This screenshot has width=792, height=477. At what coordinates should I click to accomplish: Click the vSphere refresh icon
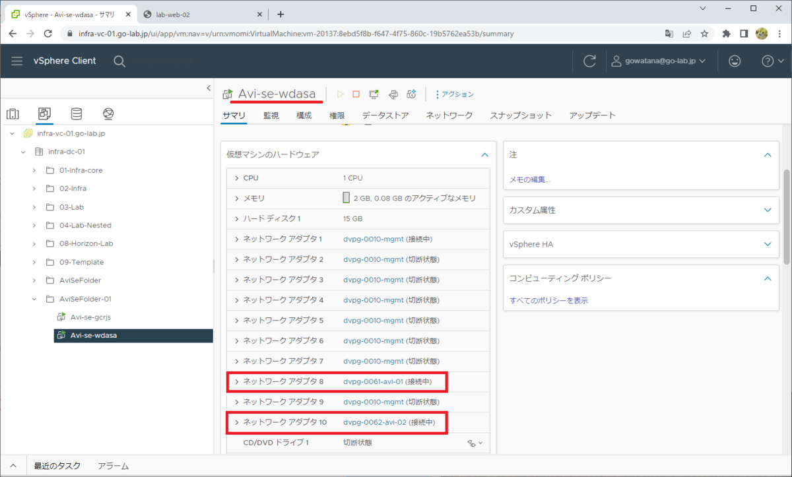pos(589,61)
